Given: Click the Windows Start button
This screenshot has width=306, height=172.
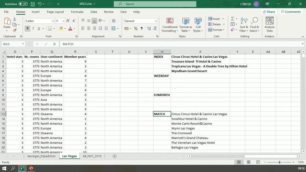Looking at the screenshot, I should coord(4,168).
